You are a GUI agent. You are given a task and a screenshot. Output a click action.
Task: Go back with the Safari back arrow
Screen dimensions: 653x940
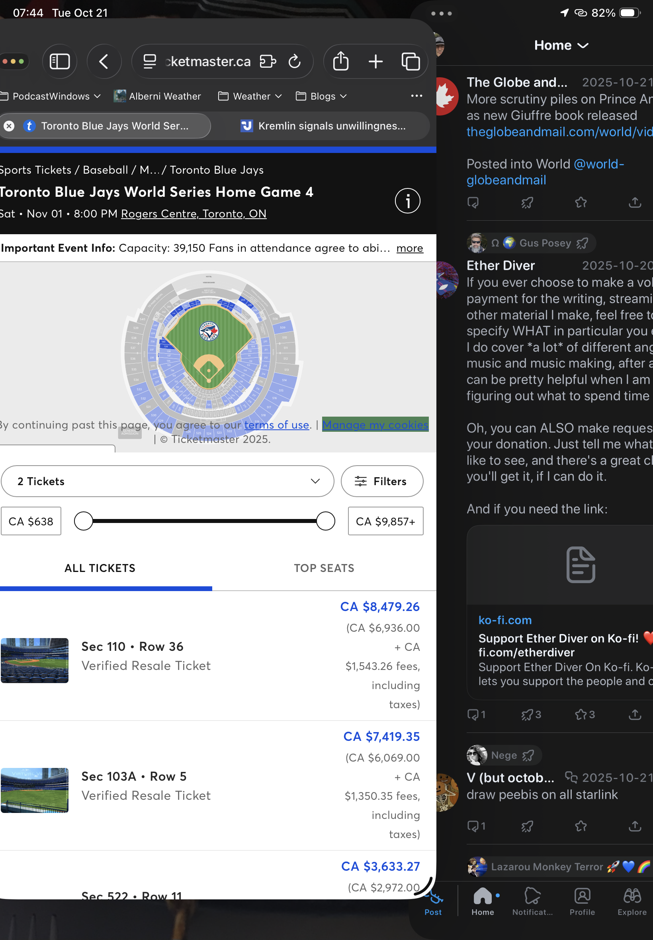coord(104,62)
